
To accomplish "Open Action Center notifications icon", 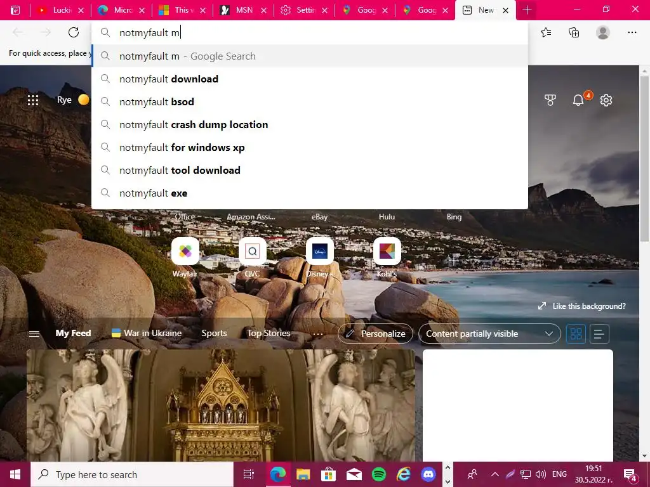I will (x=630, y=475).
